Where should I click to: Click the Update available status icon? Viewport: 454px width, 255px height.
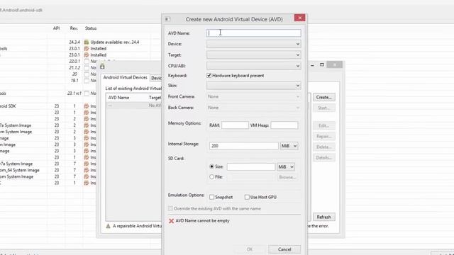click(87, 42)
